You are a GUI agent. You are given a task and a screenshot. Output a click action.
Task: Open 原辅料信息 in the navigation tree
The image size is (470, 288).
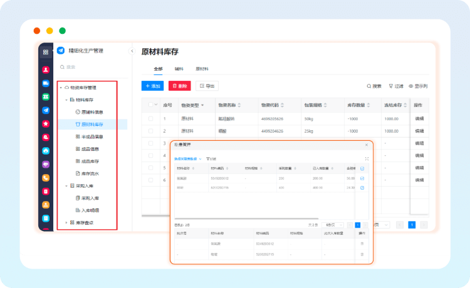click(91, 112)
